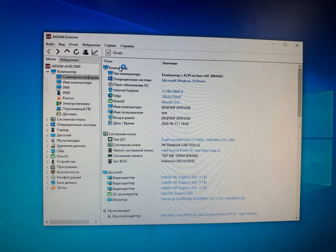The width and height of the screenshot is (336, 252).
Task: Select the Разгон flame icon in tree
Action: 59,98
